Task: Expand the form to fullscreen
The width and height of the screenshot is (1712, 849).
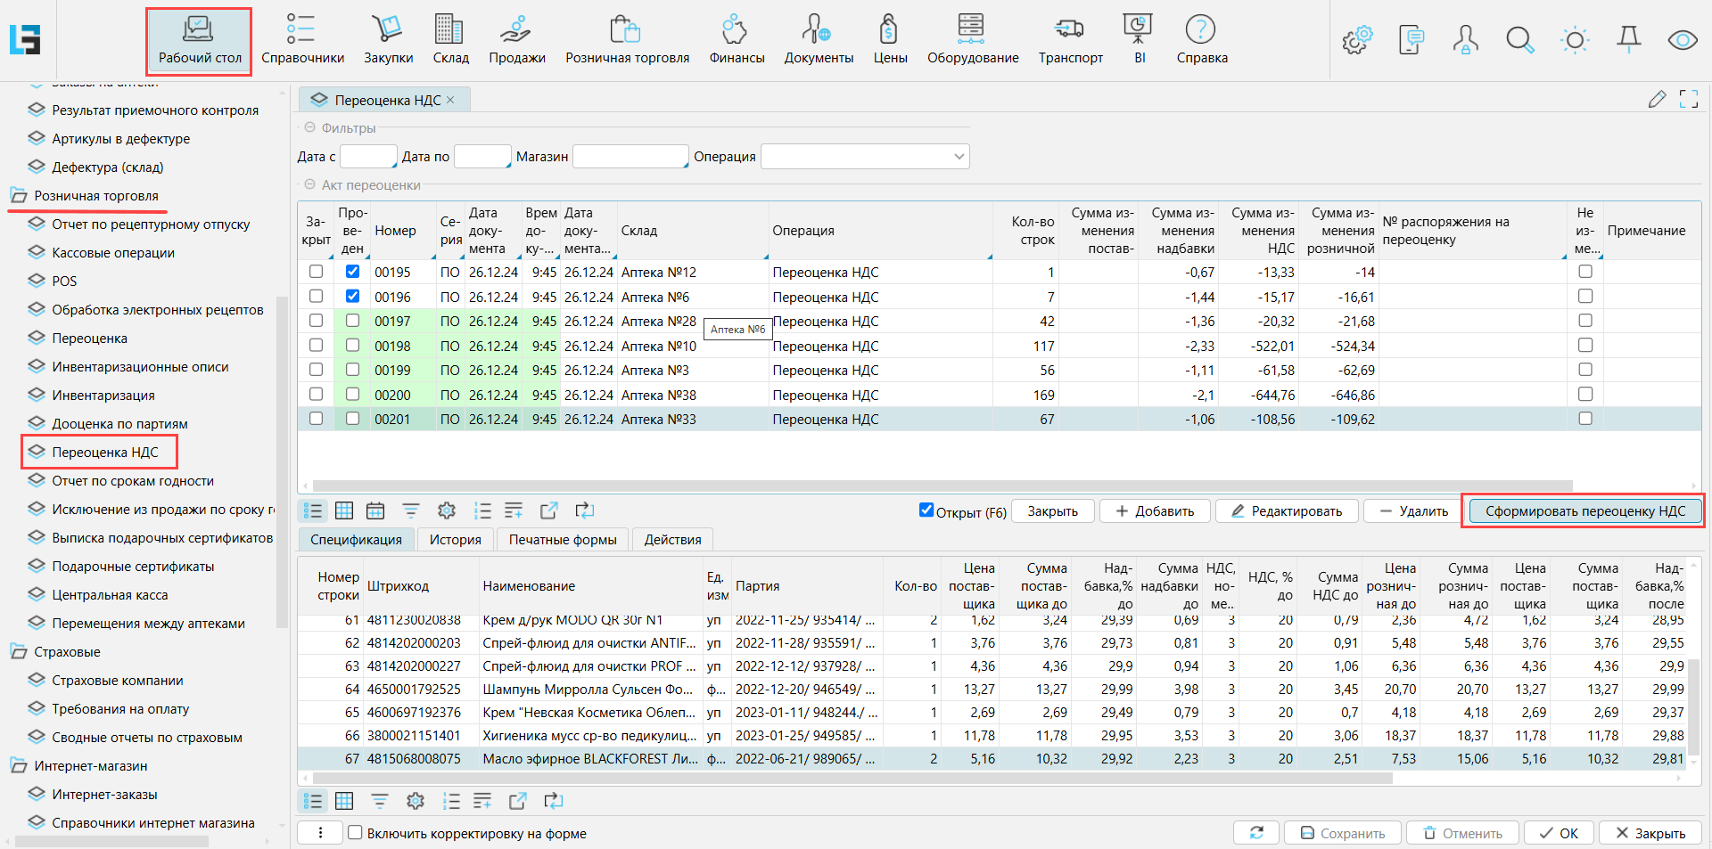Action: [x=1688, y=100]
